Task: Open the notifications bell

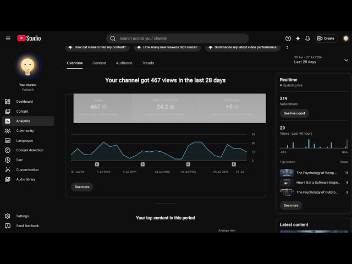Action: [307, 38]
